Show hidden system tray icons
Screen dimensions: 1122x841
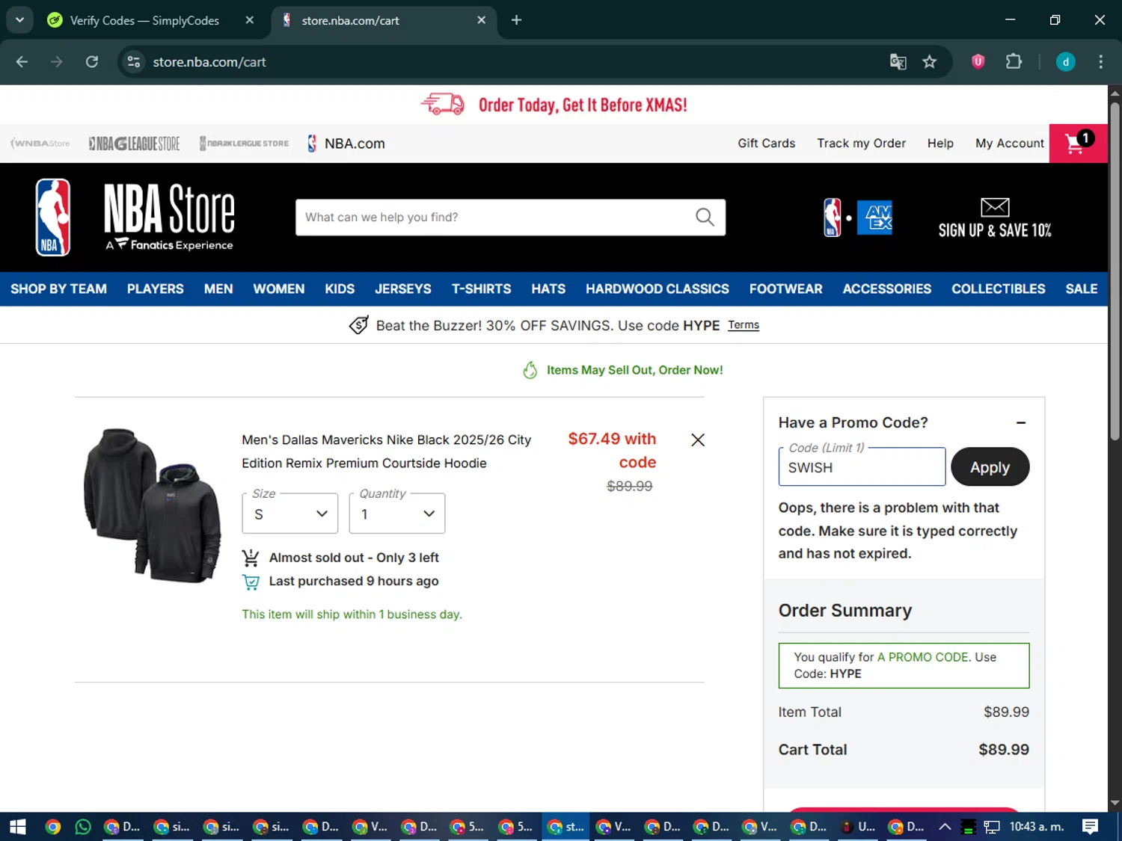coord(945,827)
